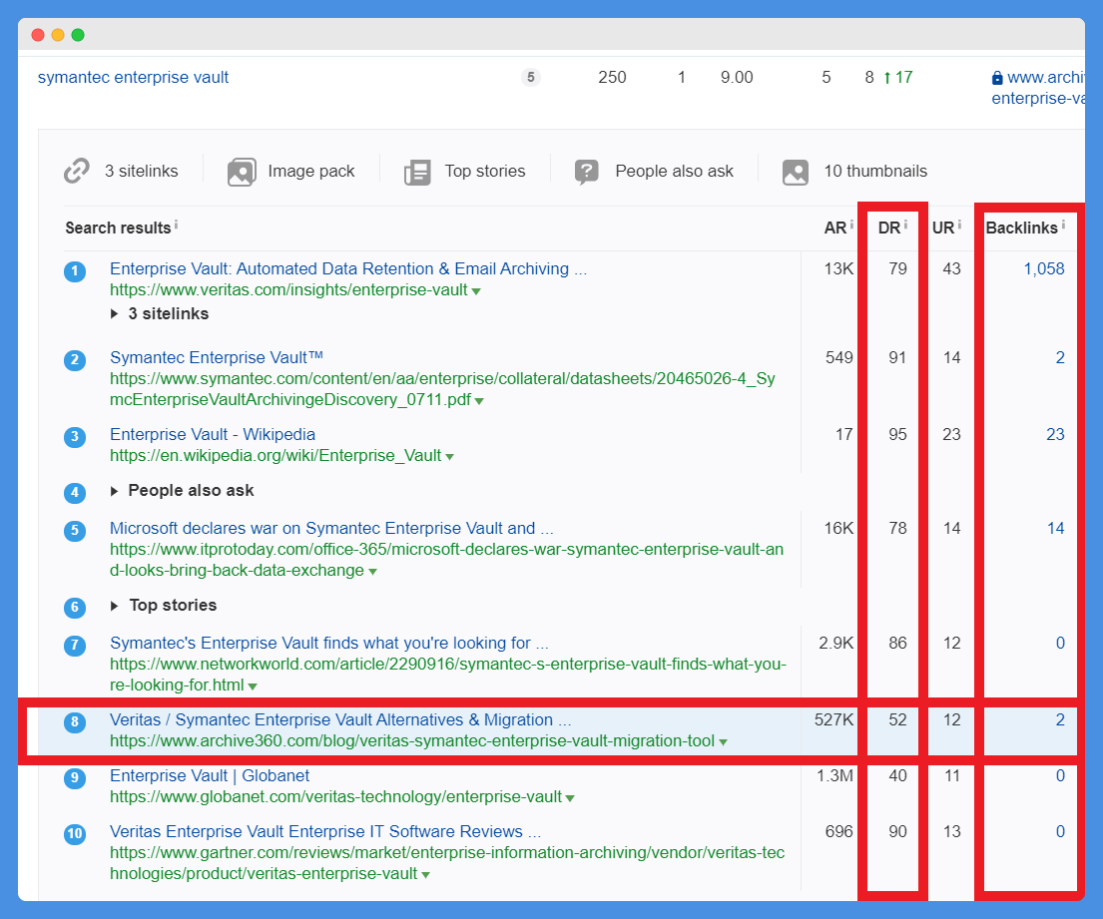Click the position 8 number badge
1103x919 pixels.
click(x=75, y=722)
